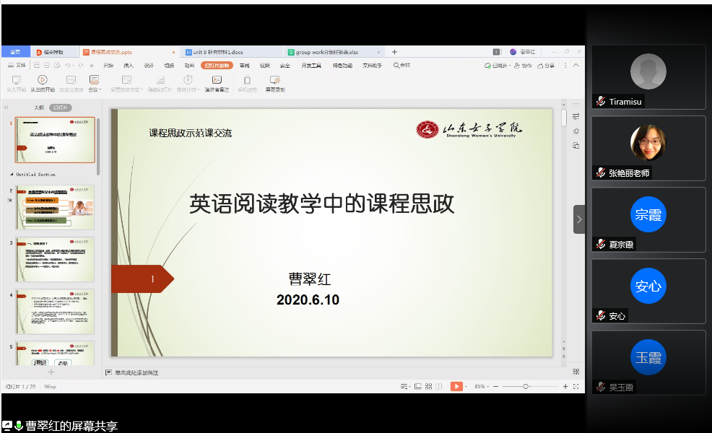Start slideshow with orange play button in status bar
712x433 pixels.
[x=456, y=386]
